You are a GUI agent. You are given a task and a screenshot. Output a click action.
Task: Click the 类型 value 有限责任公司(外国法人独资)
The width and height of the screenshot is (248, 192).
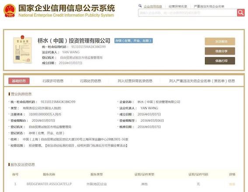pos(42,108)
